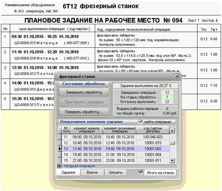
Task: Click end time 23:00 09.10.2010
Action: [120, 160]
